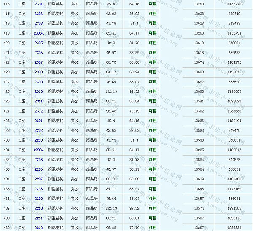Viewport: 253px width, 231px height.
Task: Click row number 431 cell
Action: (7, 150)
